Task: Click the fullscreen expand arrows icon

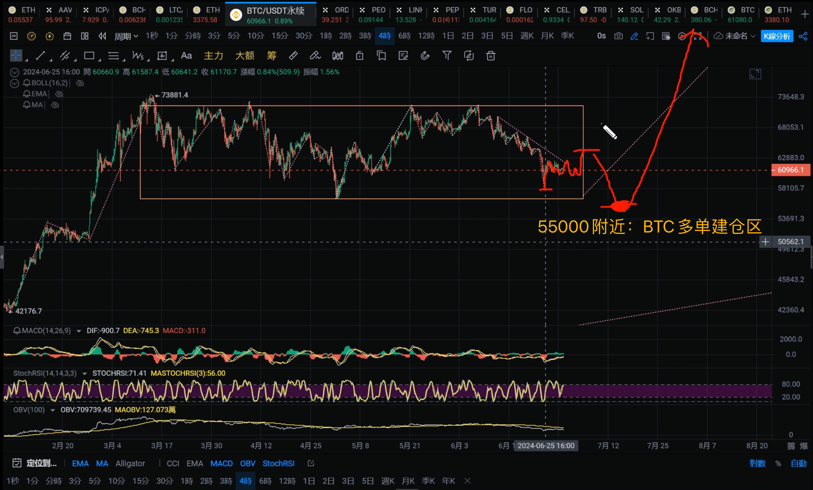Action: [x=697, y=36]
